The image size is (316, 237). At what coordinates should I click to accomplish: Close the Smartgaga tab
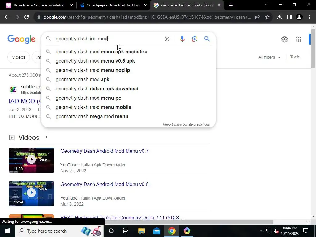point(145,6)
